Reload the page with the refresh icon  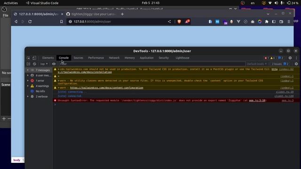click(x=30, y=22)
